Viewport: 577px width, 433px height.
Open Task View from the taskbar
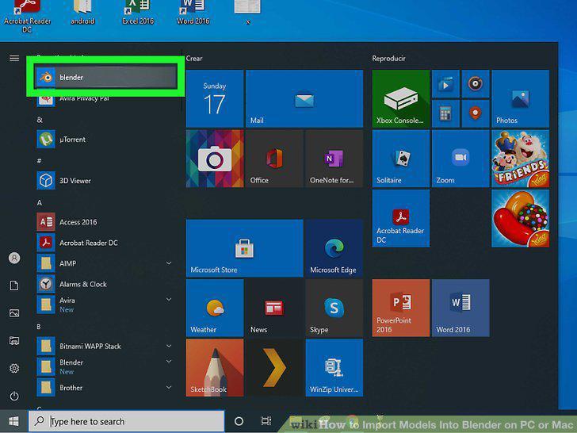(266, 421)
